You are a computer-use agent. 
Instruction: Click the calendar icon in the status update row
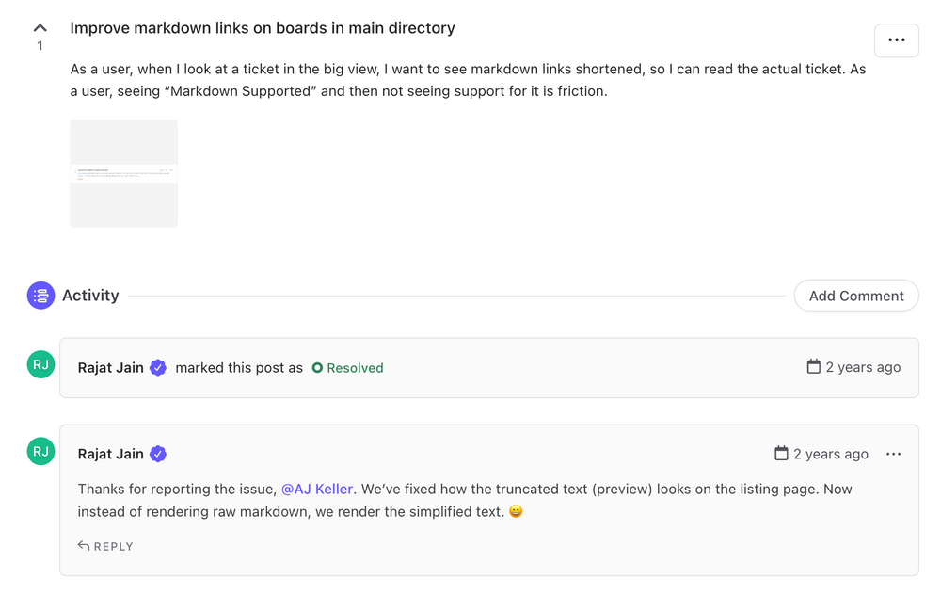click(813, 366)
